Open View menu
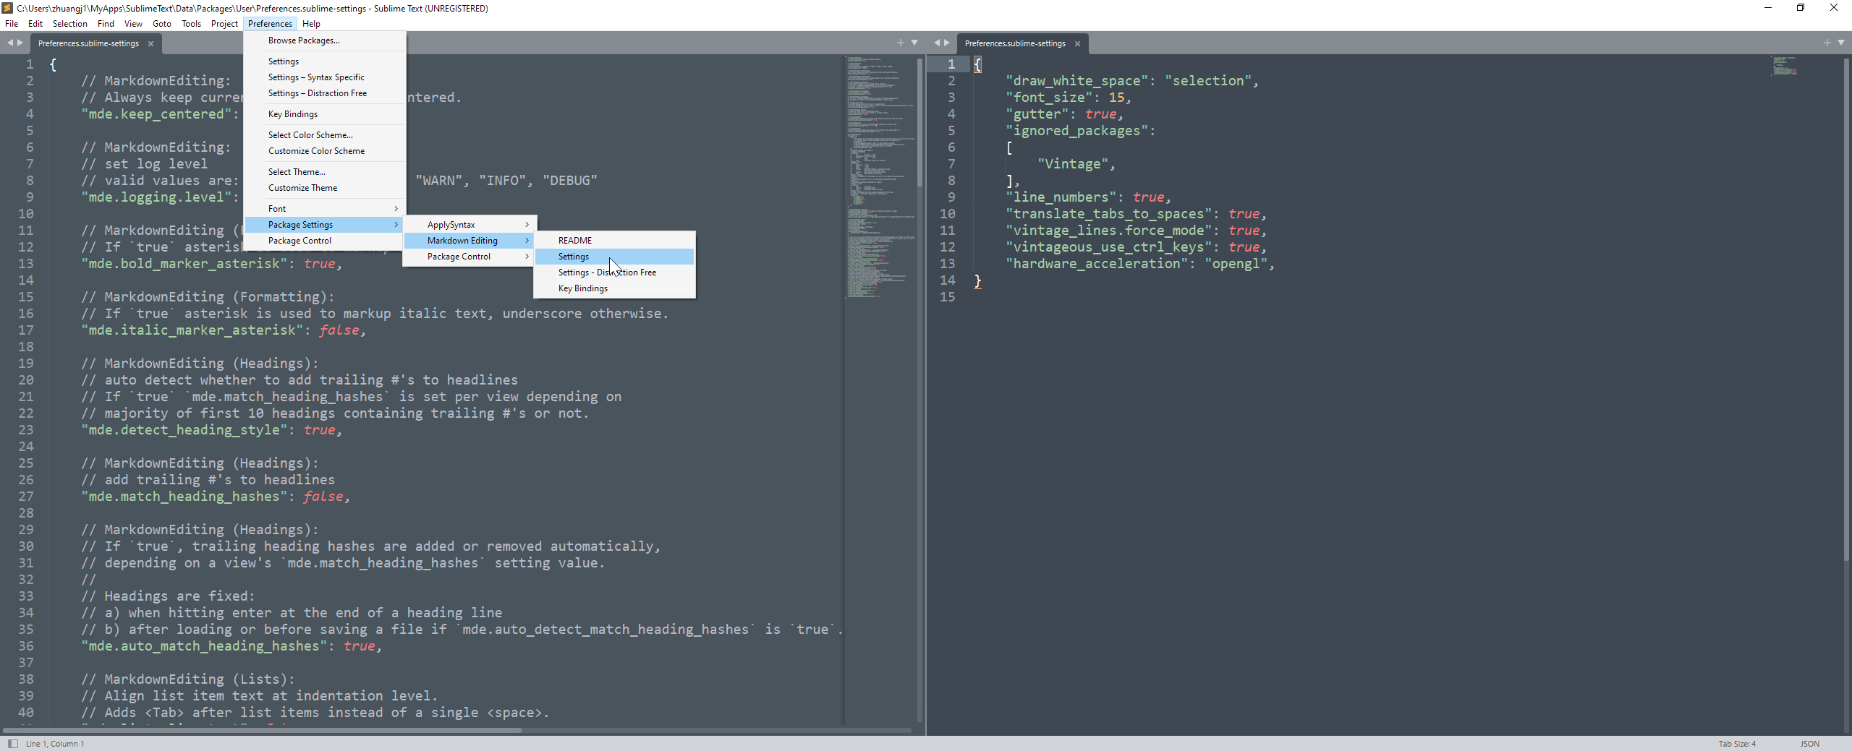This screenshot has width=1852, height=751. (133, 24)
